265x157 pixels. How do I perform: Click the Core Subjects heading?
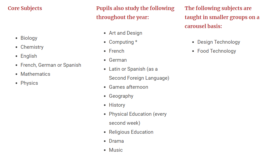(x=25, y=8)
